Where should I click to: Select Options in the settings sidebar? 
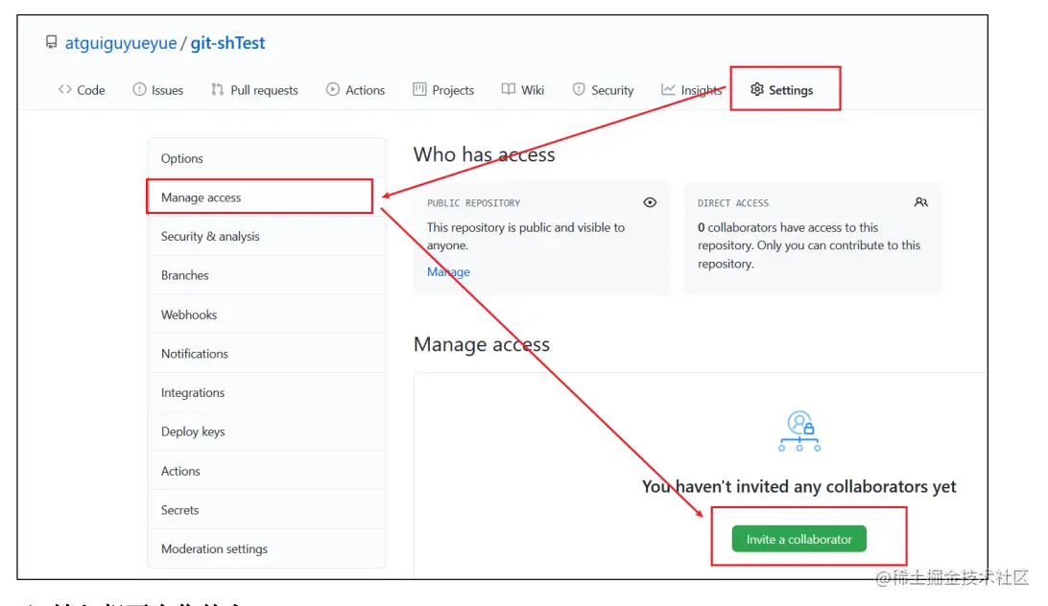(x=266, y=158)
